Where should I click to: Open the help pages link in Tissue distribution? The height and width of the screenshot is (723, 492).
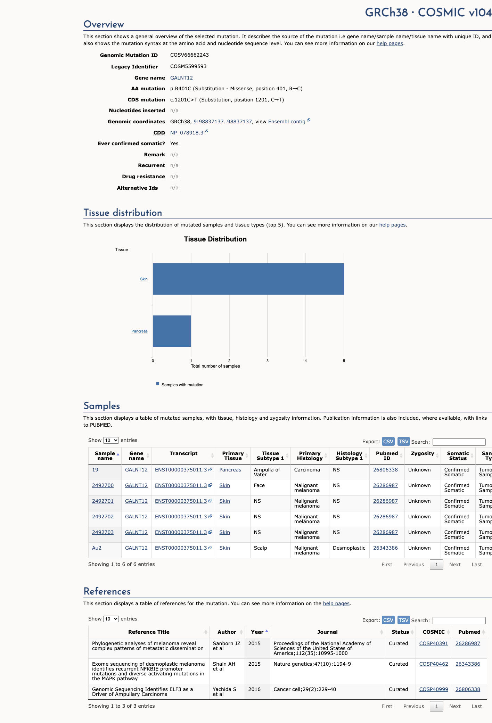(x=392, y=225)
